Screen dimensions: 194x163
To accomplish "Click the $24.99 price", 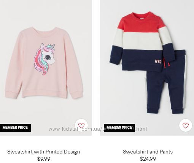I will tap(148, 159).
